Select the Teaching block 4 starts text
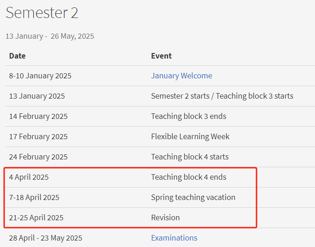The height and width of the screenshot is (247, 315). [190, 157]
